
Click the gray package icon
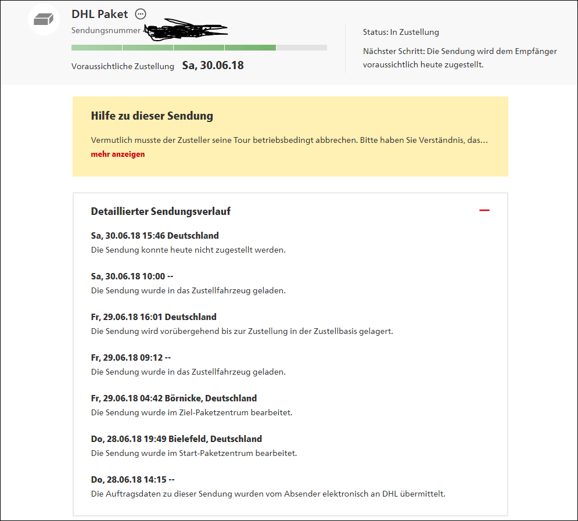(x=44, y=19)
